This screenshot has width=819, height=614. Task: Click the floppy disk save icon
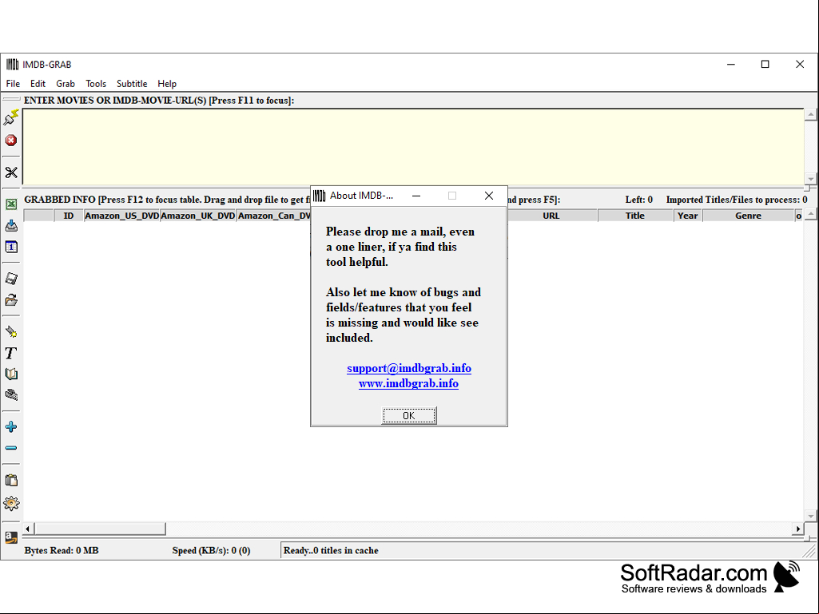click(11, 279)
